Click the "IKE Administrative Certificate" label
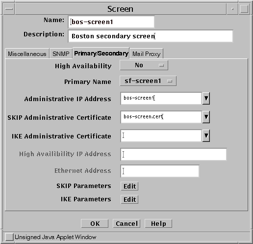The image size is (253, 244). (61, 136)
